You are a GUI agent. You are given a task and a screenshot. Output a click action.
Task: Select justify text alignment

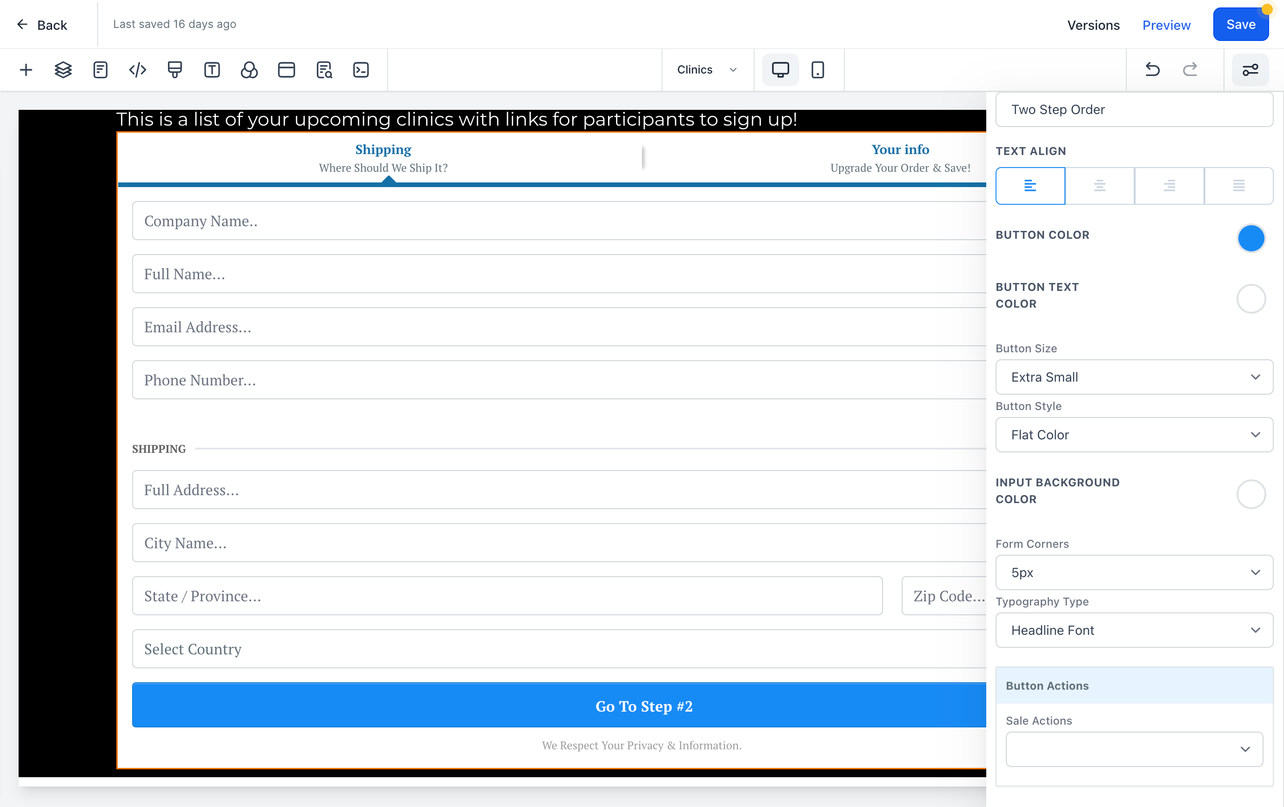(x=1239, y=186)
